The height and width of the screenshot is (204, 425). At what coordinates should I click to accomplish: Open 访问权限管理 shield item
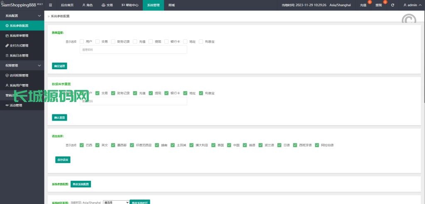pos(19,75)
